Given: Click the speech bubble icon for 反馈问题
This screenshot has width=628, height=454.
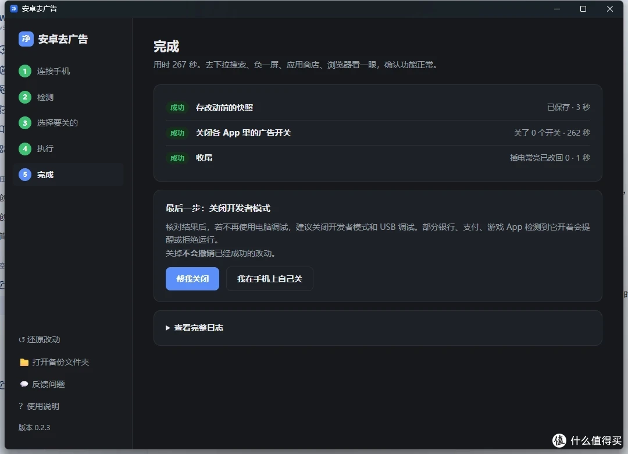Looking at the screenshot, I should [x=24, y=384].
